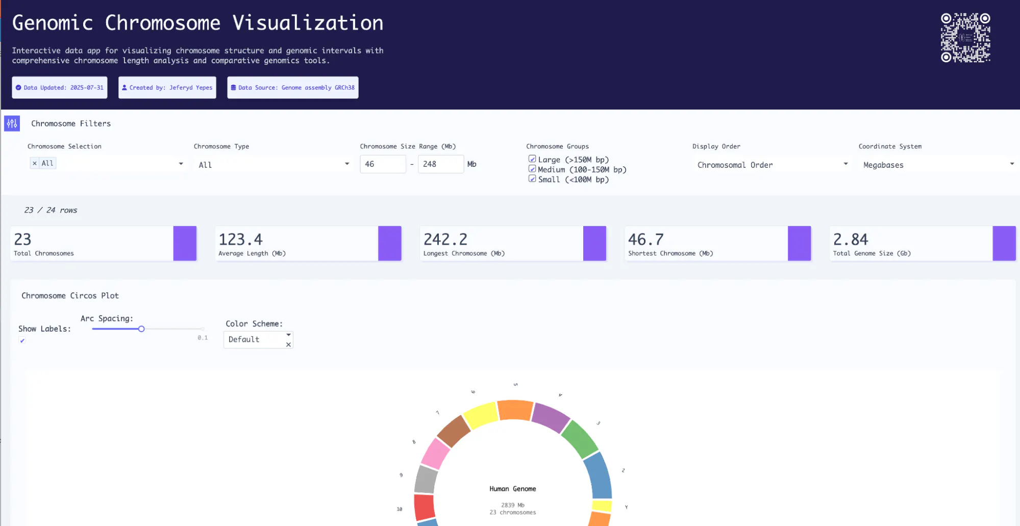Image resolution: width=1020 pixels, height=526 pixels.
Task: Disable the Small (<100M bp) checkbox
Action: pos(532,179)
